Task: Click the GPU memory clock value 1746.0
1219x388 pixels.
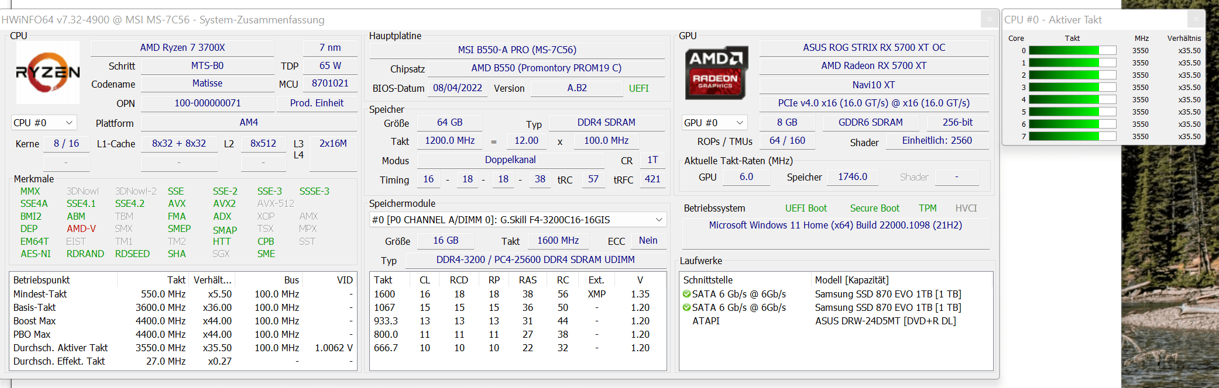Action: coord(853,177)
